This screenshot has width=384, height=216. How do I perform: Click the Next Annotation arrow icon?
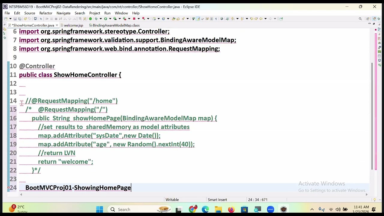point(232,19)
